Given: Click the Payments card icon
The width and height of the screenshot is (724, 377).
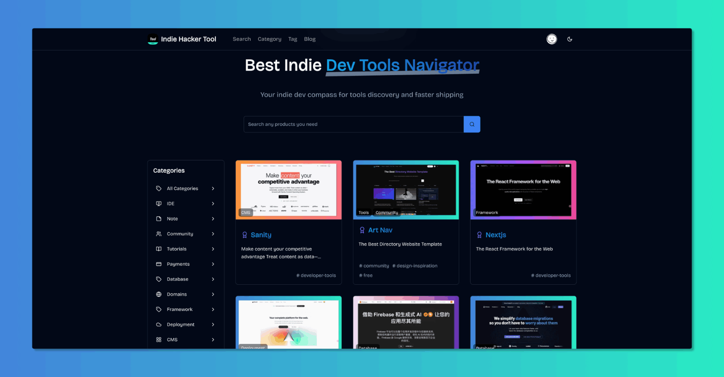Looking at the screenshot, I should coord(159,264).
